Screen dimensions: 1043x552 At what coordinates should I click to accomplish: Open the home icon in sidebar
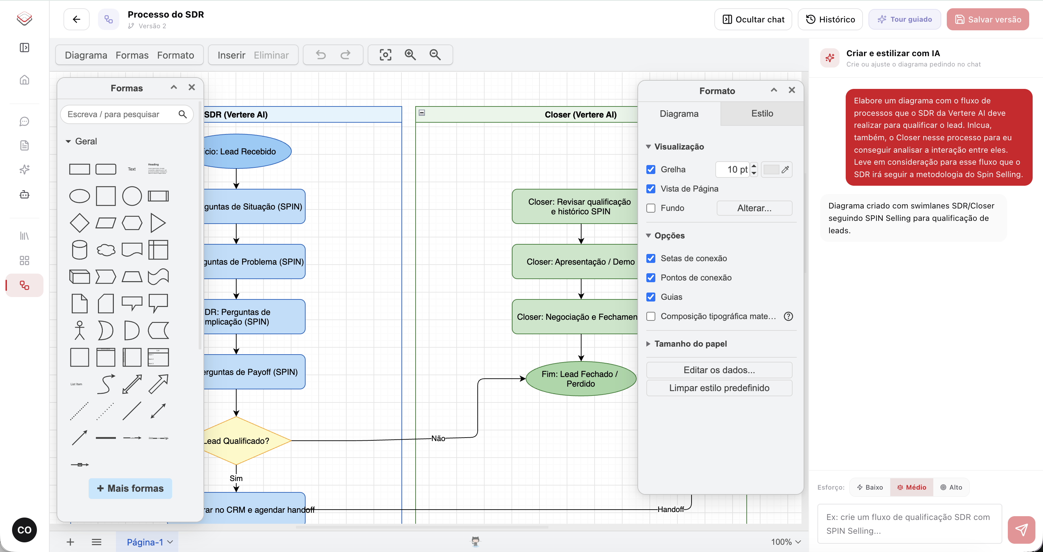tap(24, 80)
